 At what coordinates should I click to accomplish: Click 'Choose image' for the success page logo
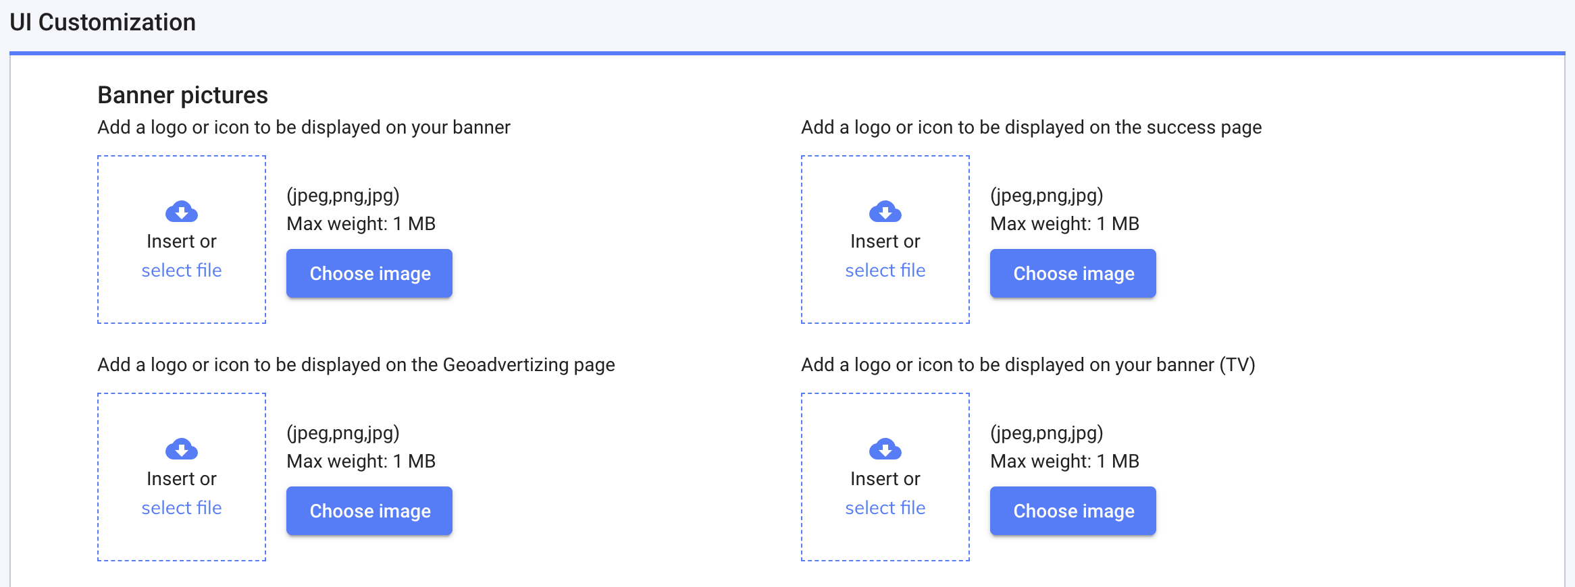1073,273
